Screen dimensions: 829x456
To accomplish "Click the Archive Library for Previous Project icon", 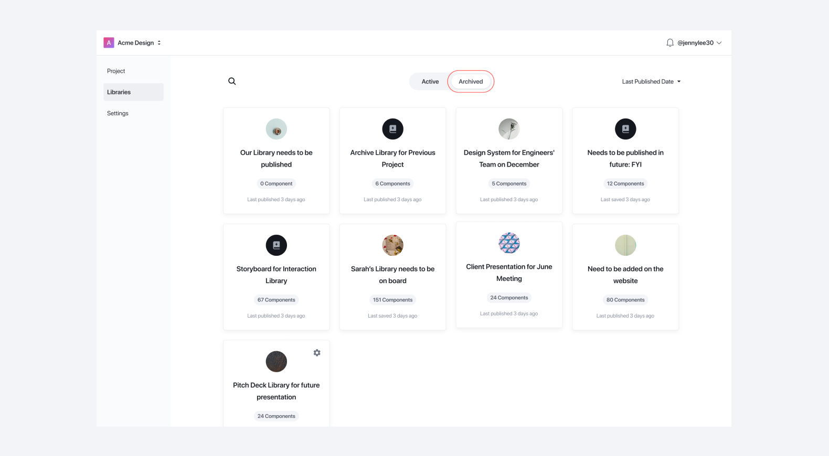I will [393, 129].
